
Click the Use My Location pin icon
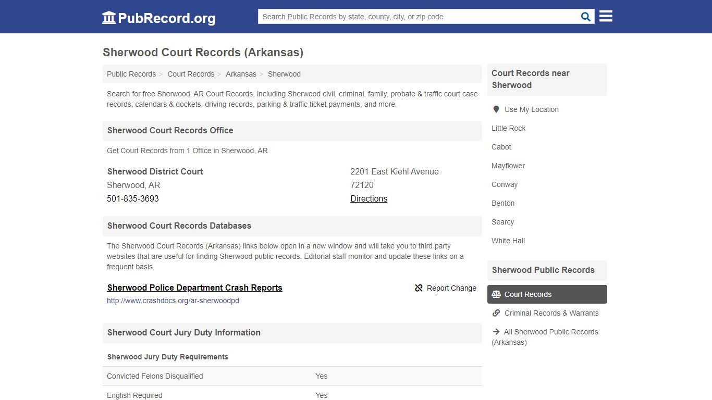click(496, 109)
